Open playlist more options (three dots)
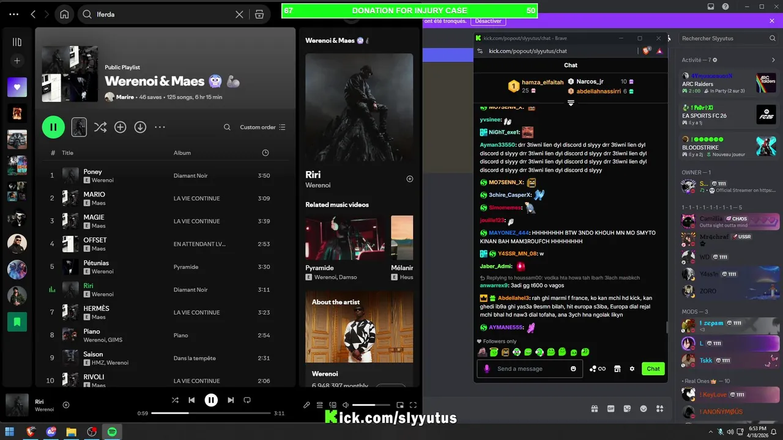 (160, 127)
